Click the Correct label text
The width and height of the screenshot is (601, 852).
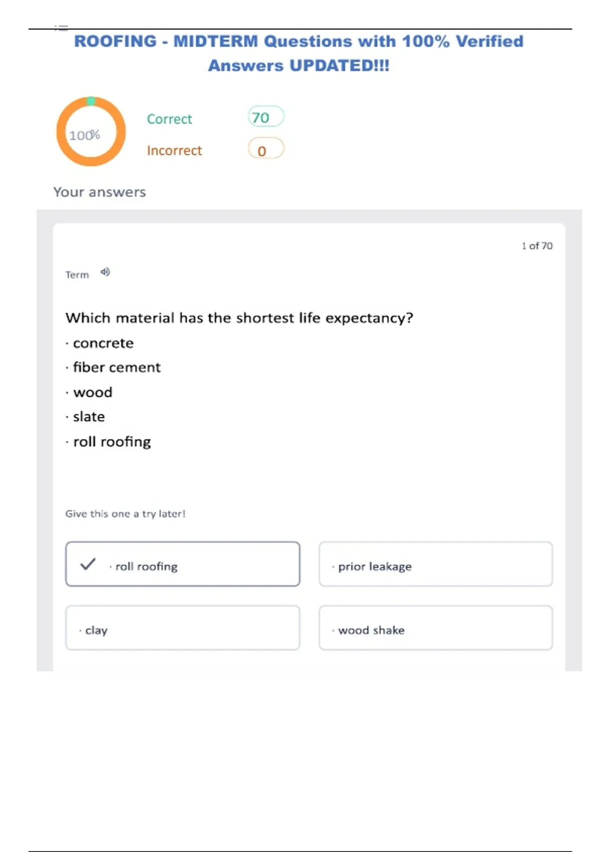169,119
